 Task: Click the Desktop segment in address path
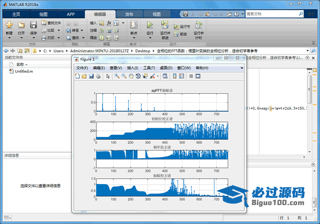tap(143, 51)
